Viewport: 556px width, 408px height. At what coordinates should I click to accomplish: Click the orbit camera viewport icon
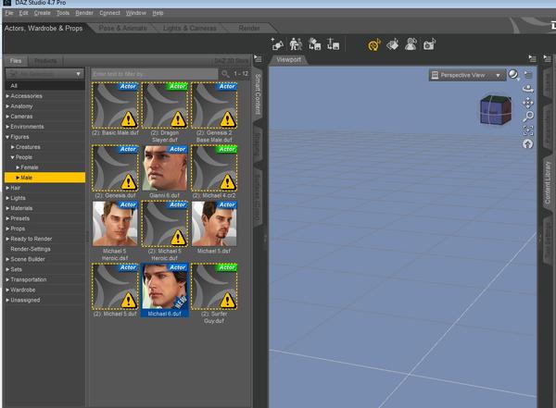pyautogui.click(x=528, y=89)
